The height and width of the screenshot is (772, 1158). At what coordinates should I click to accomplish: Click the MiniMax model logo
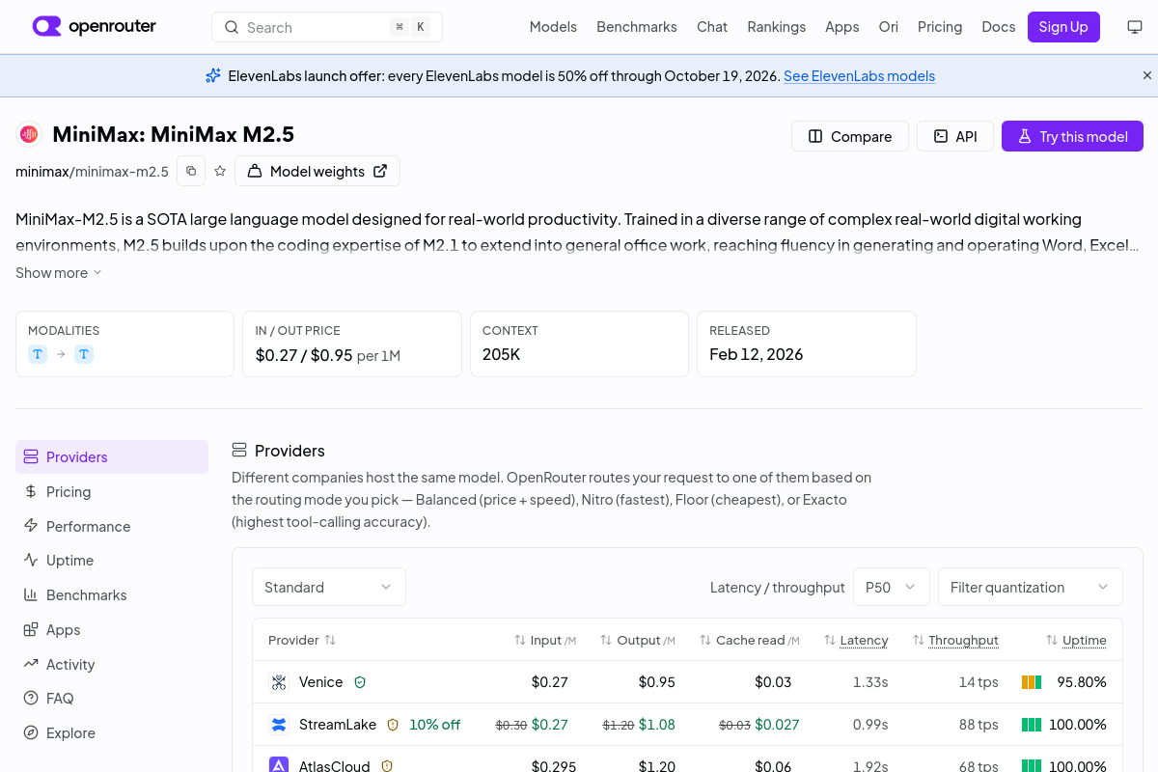[29, 134]
